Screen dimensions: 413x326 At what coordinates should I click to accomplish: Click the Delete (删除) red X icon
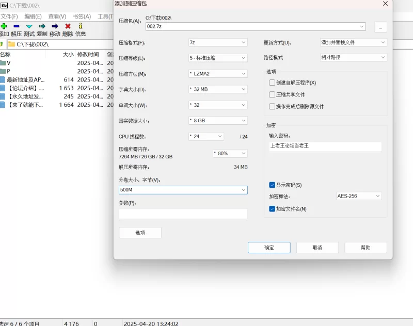point(68,26)
